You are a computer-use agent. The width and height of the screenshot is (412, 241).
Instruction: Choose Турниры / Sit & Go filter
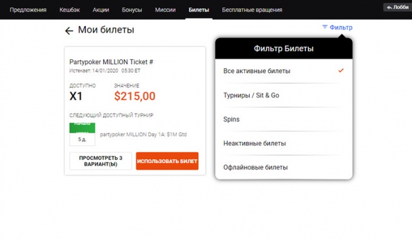[x=284, y=95]
